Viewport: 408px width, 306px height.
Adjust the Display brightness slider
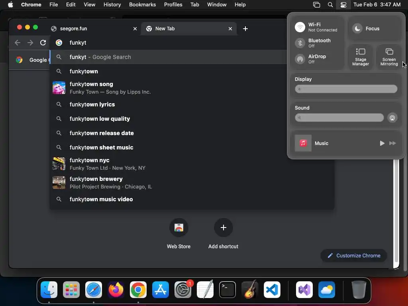(346, 89)
